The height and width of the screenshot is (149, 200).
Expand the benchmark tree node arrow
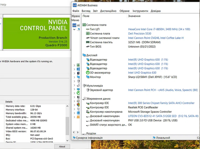tap(74, 117)
